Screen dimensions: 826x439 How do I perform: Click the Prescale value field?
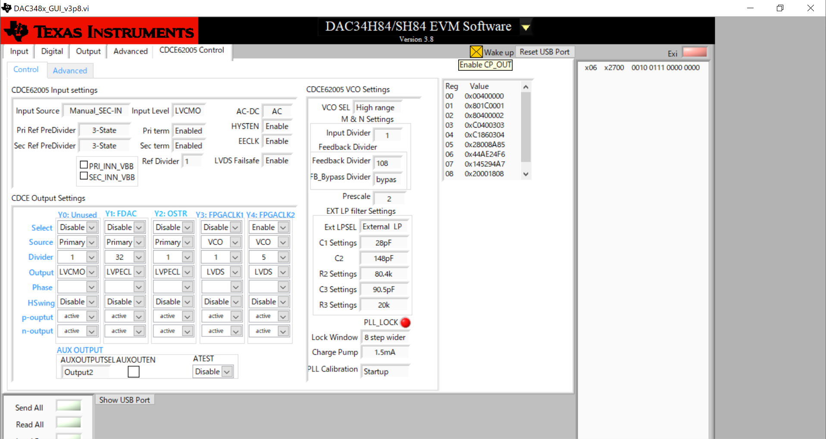[x=389, y=199]
